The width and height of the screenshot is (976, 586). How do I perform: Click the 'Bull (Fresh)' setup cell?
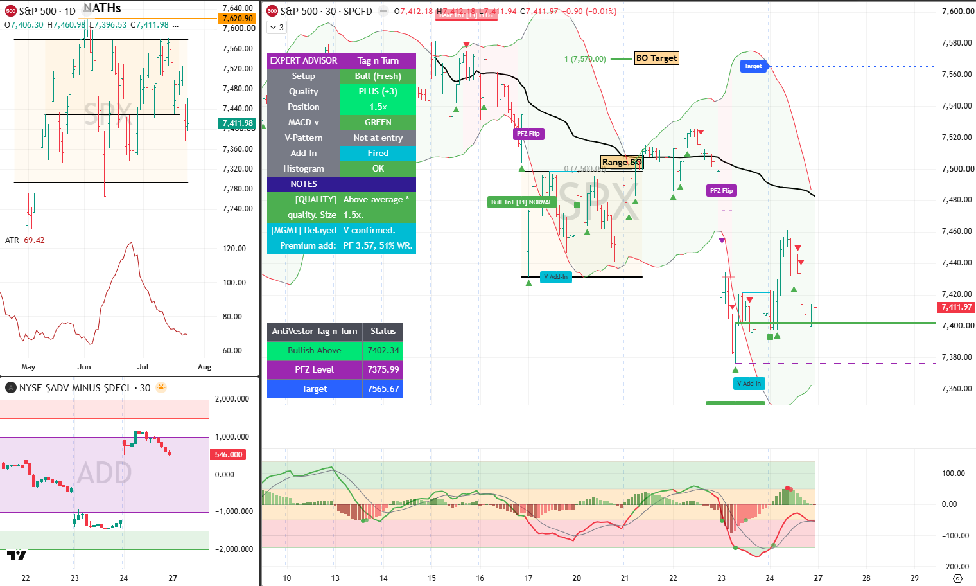point(378,76)
